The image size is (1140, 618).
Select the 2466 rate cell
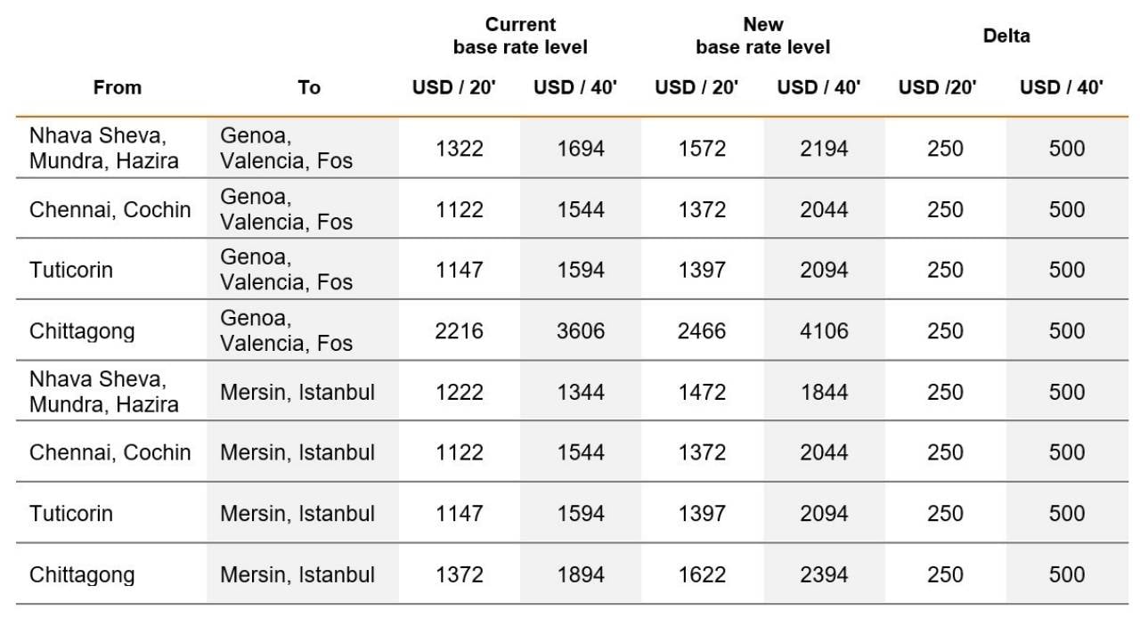702,331
